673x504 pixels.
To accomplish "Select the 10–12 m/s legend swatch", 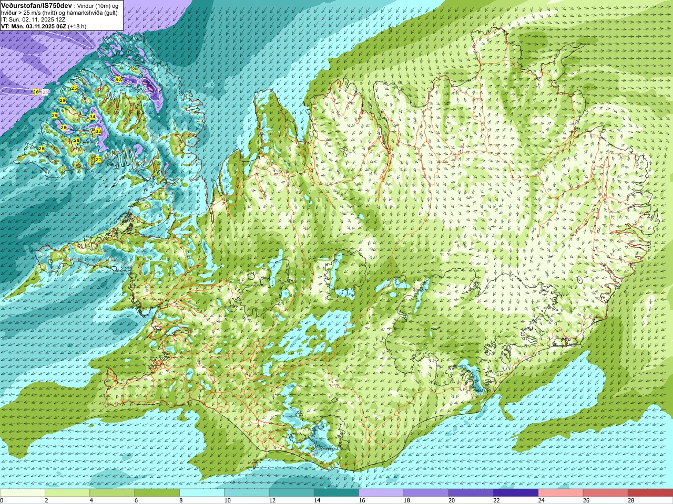I will point(247,493).
